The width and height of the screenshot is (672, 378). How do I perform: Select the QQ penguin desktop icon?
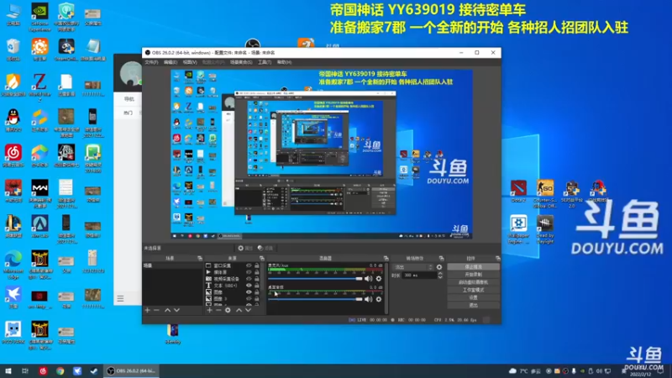click(x=13, y=120)
